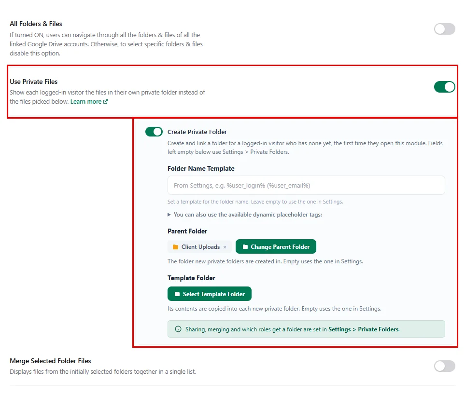The width and height of the screenshot is (465, 395).
Task: Click the Folder Name Template input field
Action: pyautogui.click(x=306, y=185)
